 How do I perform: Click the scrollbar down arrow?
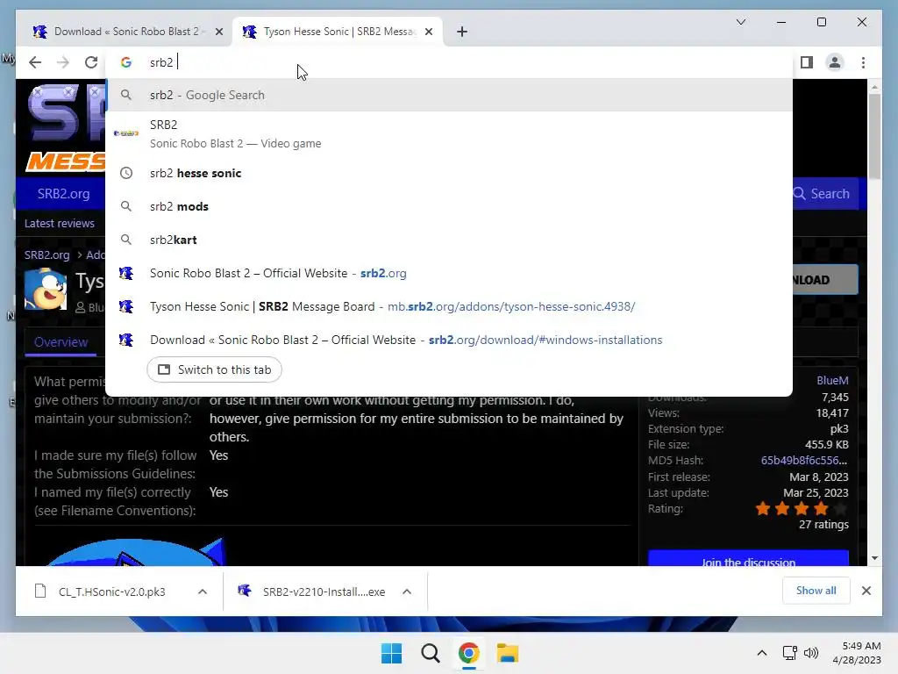(874, 558)
